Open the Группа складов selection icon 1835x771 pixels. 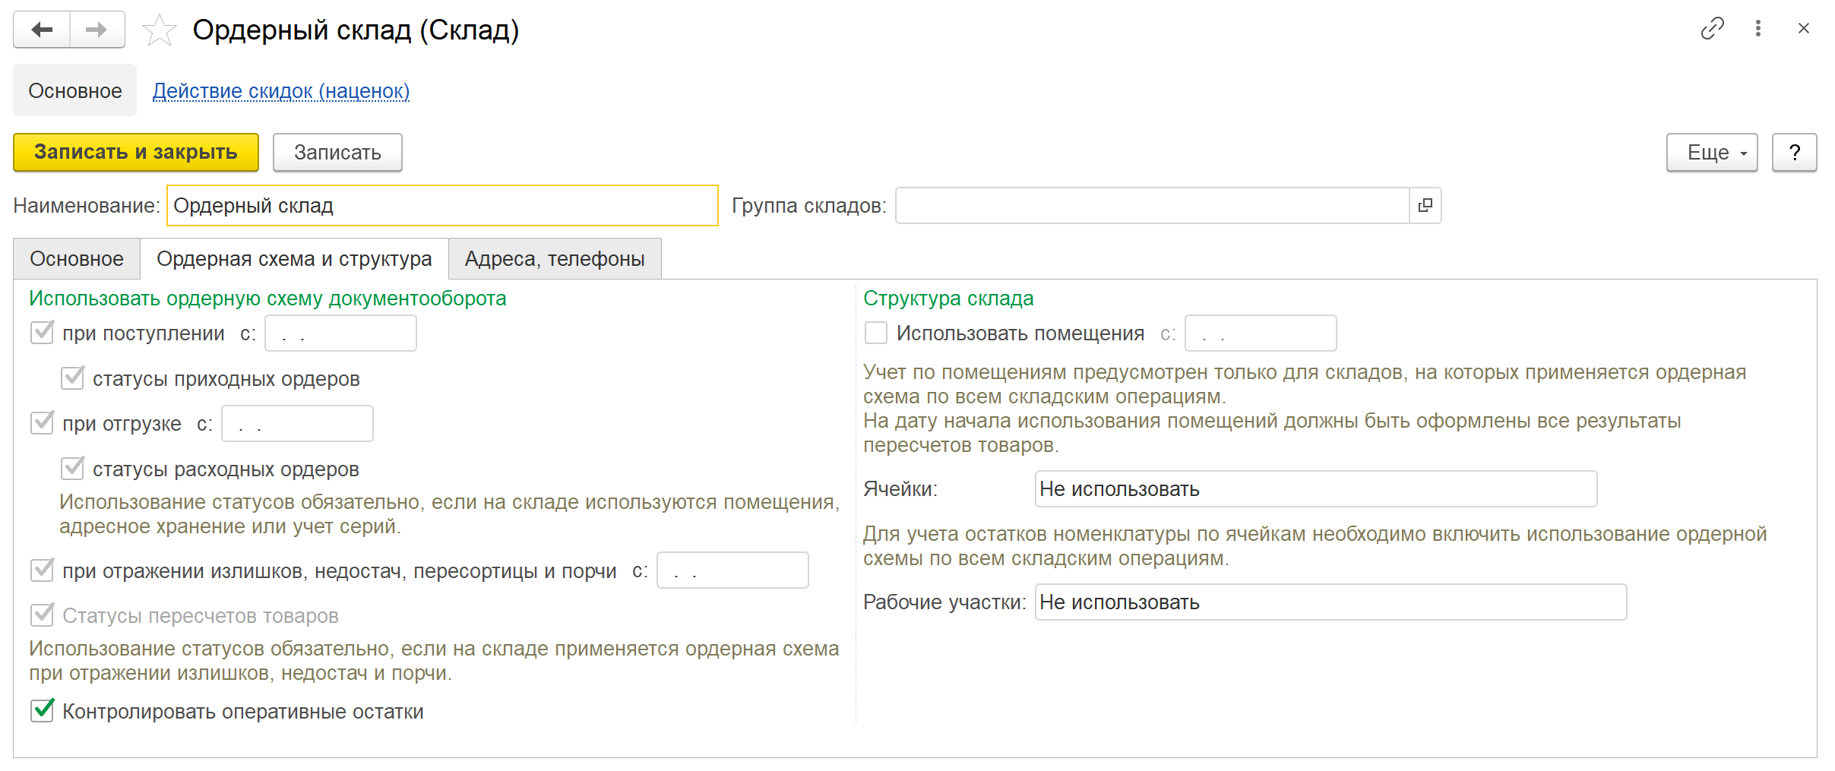(1425, 205)
